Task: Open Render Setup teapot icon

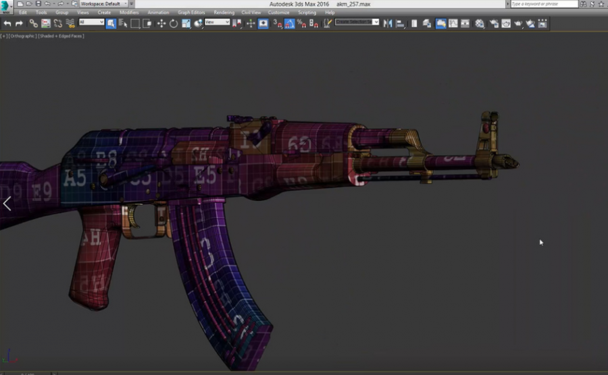Action: coord(494,24)
